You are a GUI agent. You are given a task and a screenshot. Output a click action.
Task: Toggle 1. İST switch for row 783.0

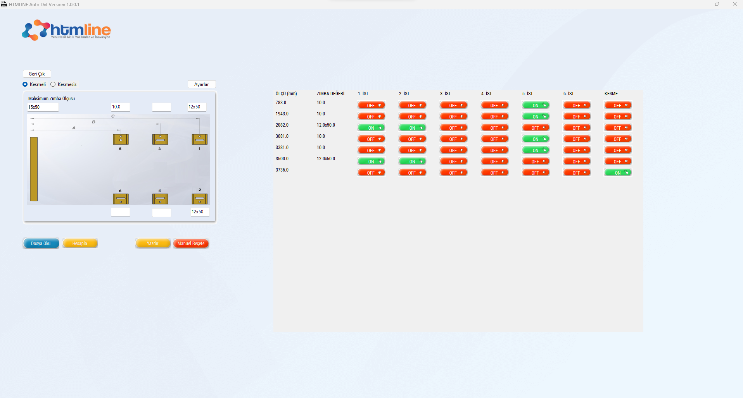coord(371,105)
